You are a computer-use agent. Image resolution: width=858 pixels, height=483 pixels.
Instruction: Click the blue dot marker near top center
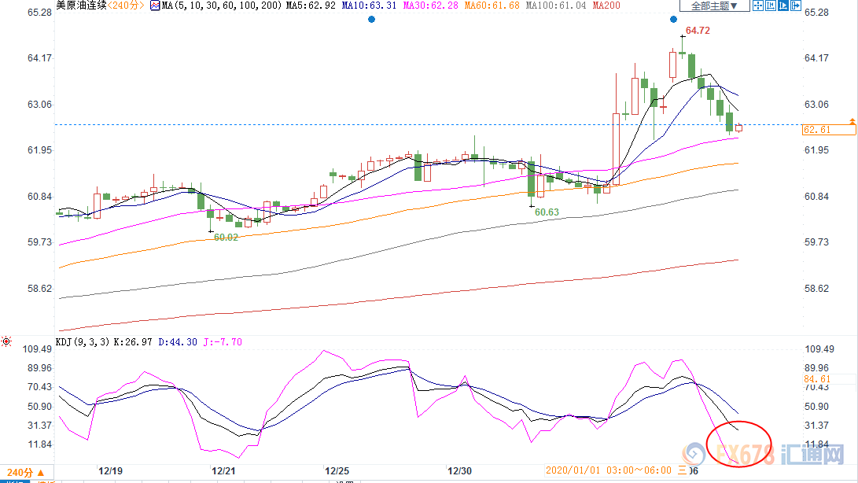(x=371, y=19)
